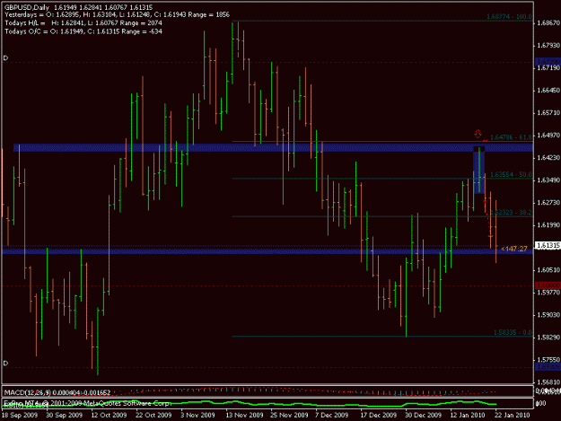The width and height of the screenshot is (561, 421).
Task: Click the 22 Jan 2010 date label
Action: tap(512, 416)
